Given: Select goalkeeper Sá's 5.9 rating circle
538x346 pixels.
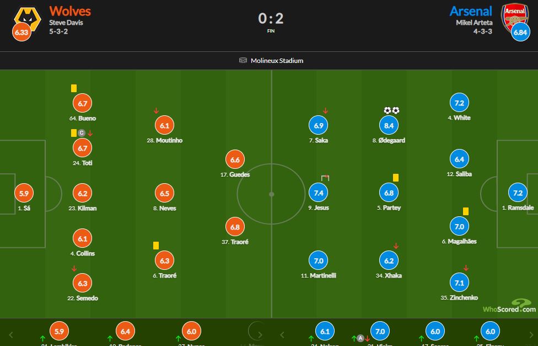Looking at the screenshot, I should (23, 194).
